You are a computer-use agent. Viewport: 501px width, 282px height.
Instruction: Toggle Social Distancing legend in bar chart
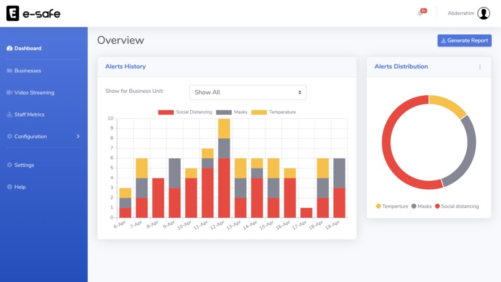coord(185,112)
